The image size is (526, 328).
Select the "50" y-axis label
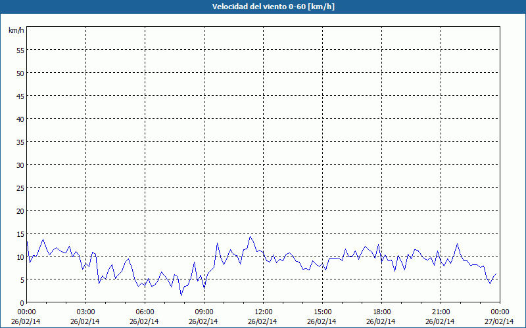pos(20,73)
